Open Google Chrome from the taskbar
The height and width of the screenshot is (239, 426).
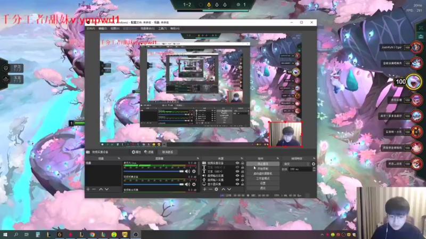pyautogui.click(x=92, y=234)
